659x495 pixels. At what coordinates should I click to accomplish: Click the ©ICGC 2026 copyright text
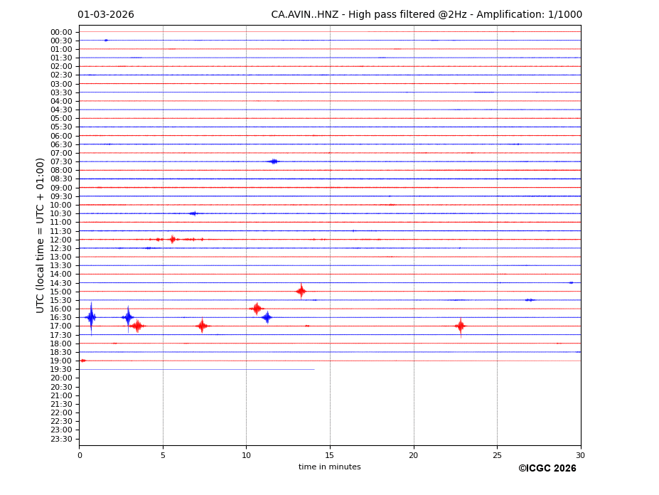[547, 468]
